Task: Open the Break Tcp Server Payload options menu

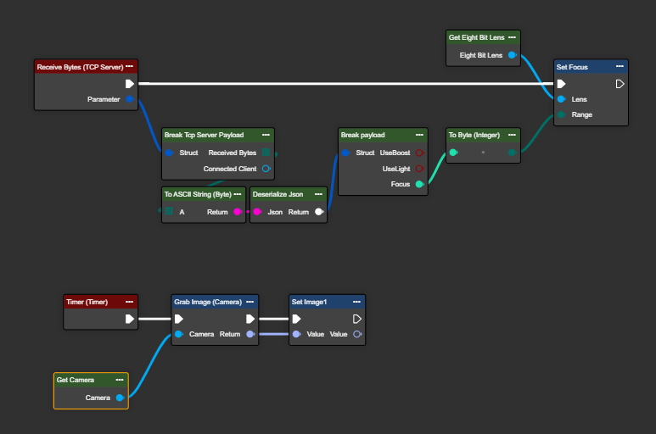Action: point(266,134)
